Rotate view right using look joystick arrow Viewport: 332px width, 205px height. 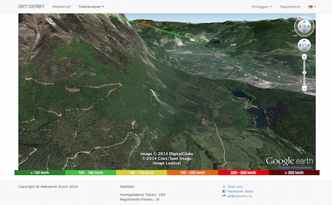click(309, 27)
